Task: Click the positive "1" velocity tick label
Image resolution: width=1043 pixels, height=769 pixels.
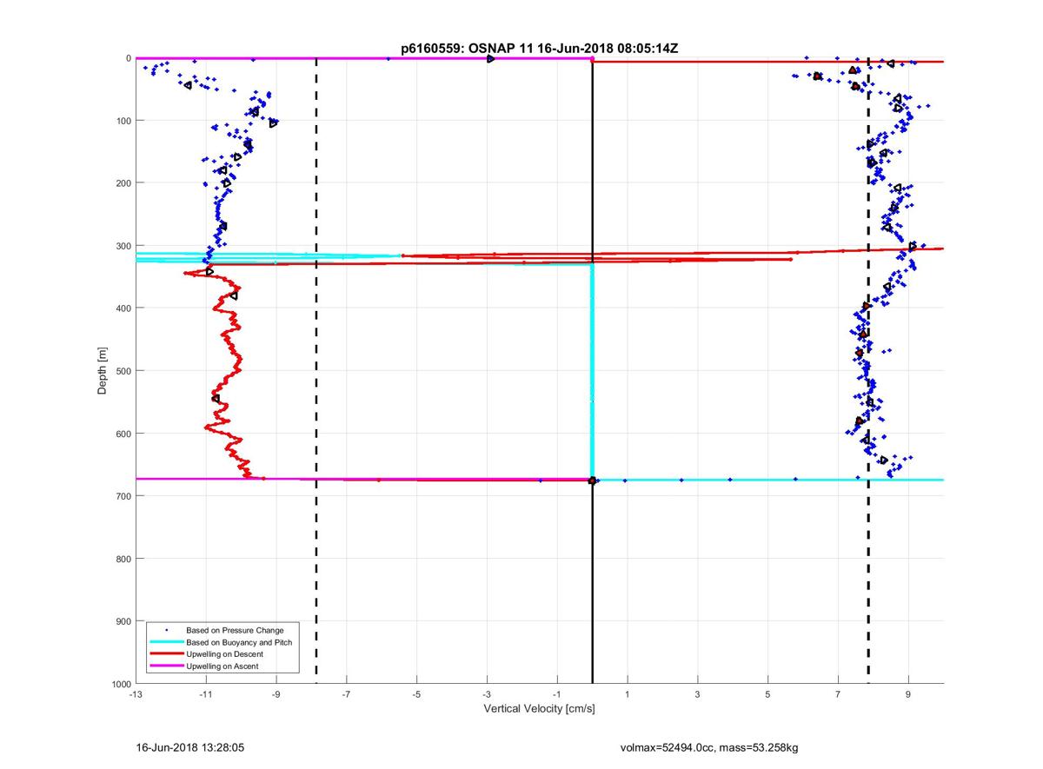Action: pos(628,695)
